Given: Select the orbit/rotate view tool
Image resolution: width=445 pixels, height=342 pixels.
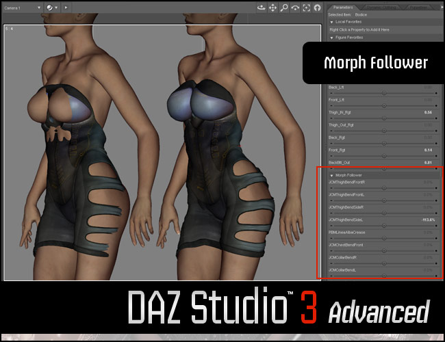Looking at the screenshot, I should point(261,8).
